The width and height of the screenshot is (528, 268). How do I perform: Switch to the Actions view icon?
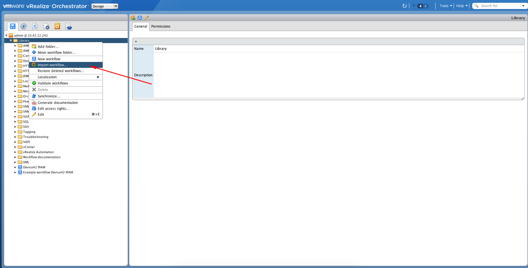point(35,26)
